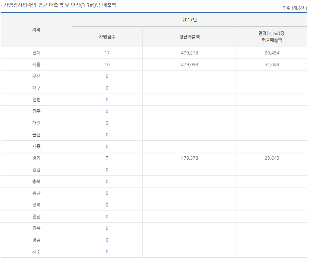This screenshot has width=309, height=259.
Task: Click the 29,643 per-area value
Action: tap(271, 158)
